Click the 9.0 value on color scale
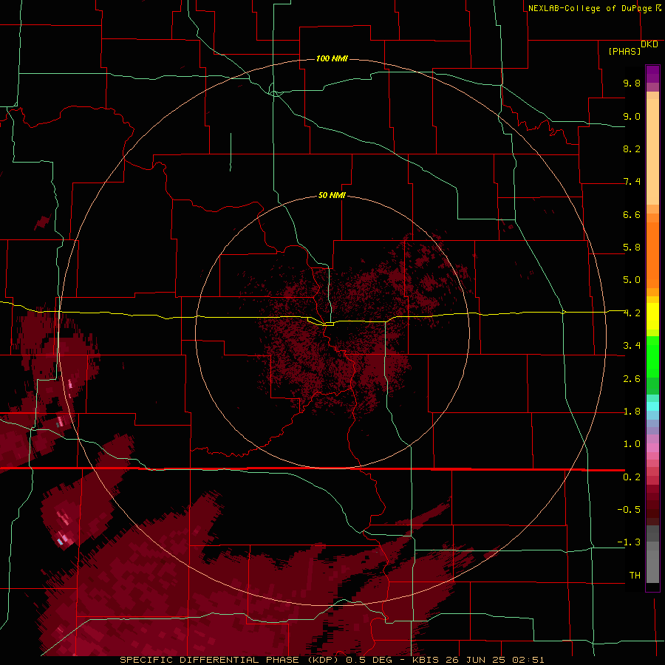665x665 pixels. 632,116
